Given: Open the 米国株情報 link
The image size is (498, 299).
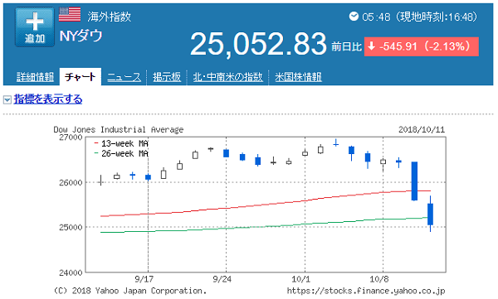Looking at the screenshot, I should pos(298,77).
